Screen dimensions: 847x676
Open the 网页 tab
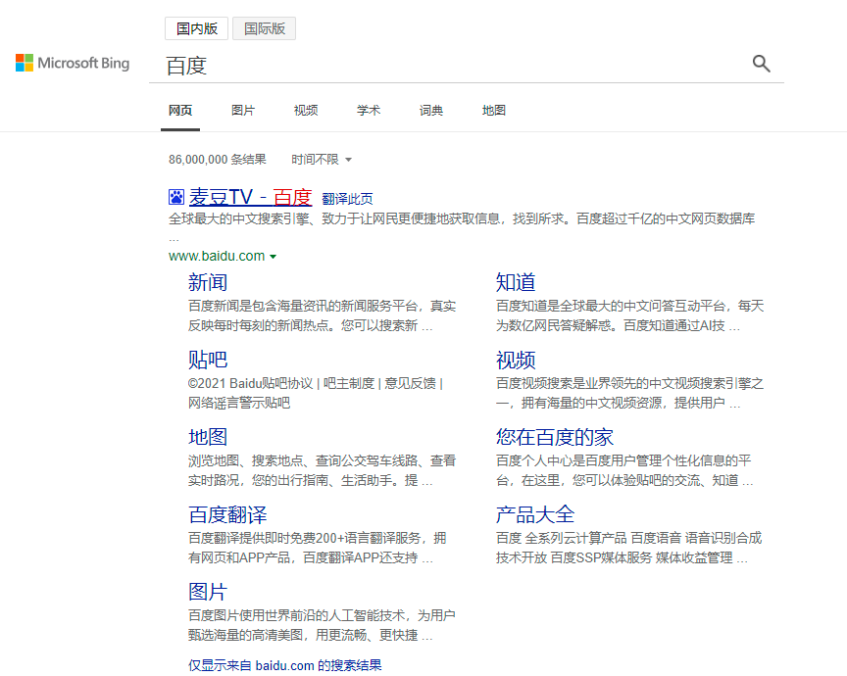pos(180,111)
